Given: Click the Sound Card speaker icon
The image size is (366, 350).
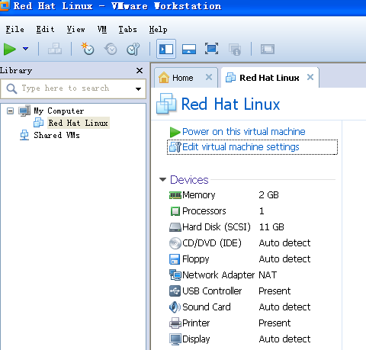Looking at the screenshot, I should coord(175,307).
